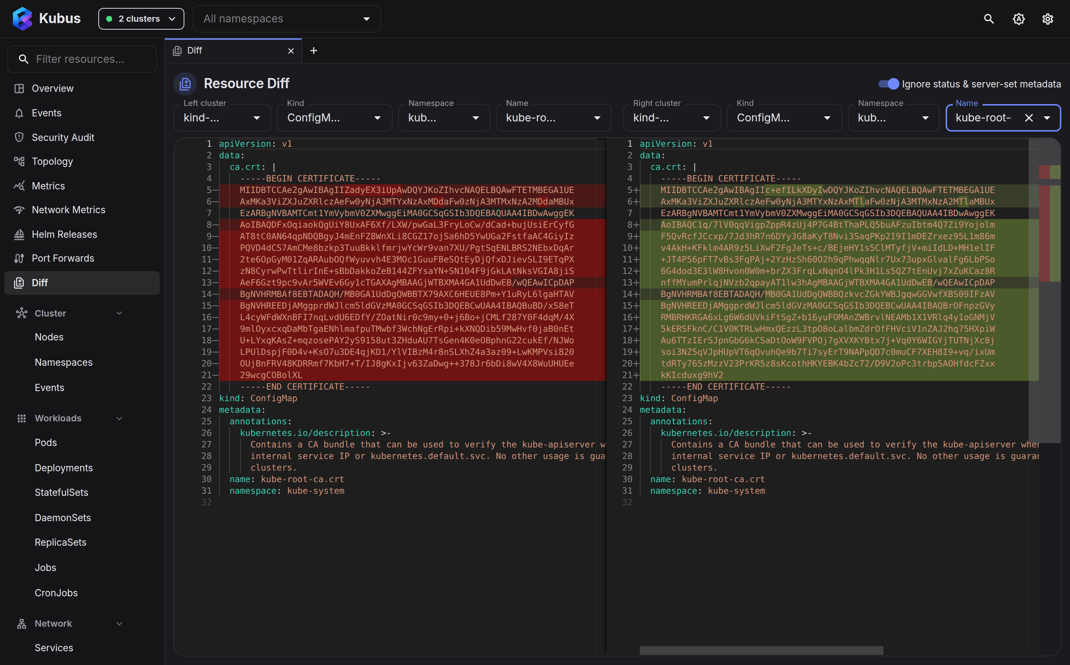Click the Helm Releases ship icon

(19, 235)
